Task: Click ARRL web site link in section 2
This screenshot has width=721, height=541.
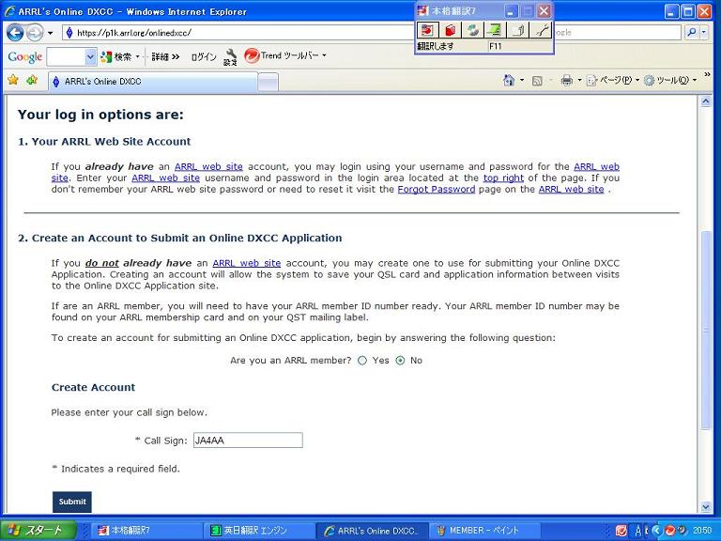Action: pos(247,263)
